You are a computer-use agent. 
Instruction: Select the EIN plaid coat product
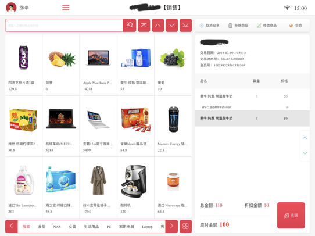click(98, 187)
